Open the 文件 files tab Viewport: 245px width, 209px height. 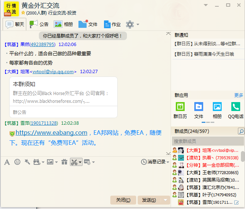tap(88, 24)
